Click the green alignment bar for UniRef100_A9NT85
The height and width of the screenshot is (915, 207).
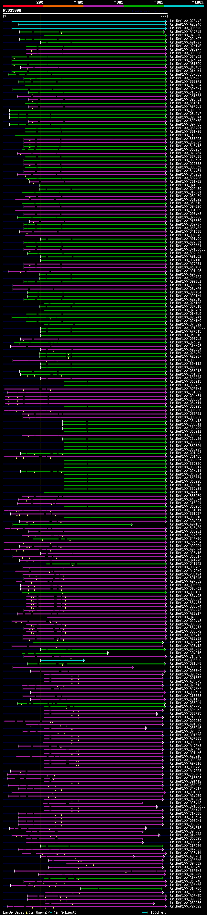coord(72,524)
